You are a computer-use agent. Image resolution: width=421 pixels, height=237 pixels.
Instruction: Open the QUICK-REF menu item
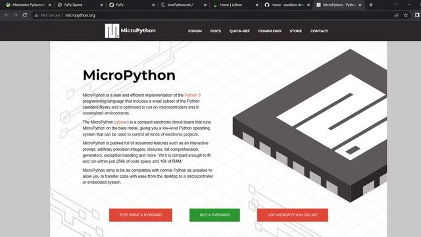(x=239, y=31)
